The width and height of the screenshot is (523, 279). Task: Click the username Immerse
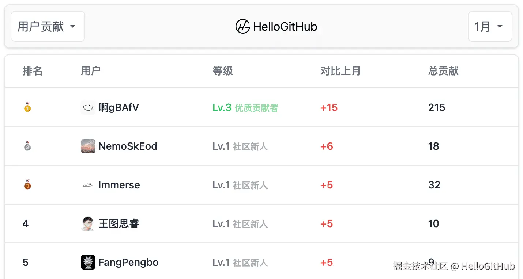click(119, 185)
